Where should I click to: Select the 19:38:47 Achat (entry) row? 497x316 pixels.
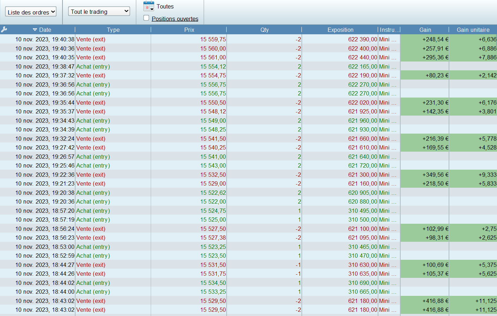[x=93, y=66]
